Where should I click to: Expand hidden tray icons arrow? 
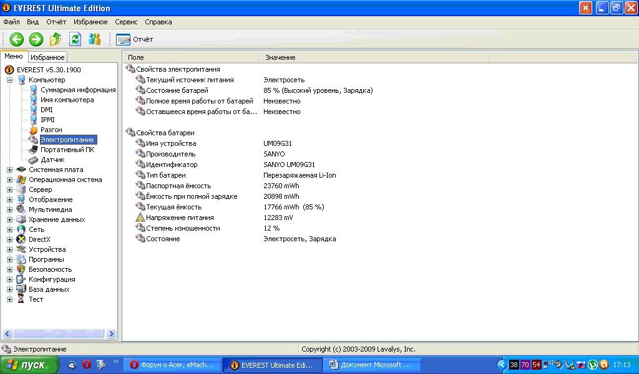502,365
